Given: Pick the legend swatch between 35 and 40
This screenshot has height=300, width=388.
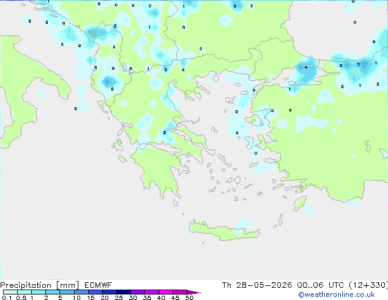Looking at the screenshot, I should click(x=152, y=292).
